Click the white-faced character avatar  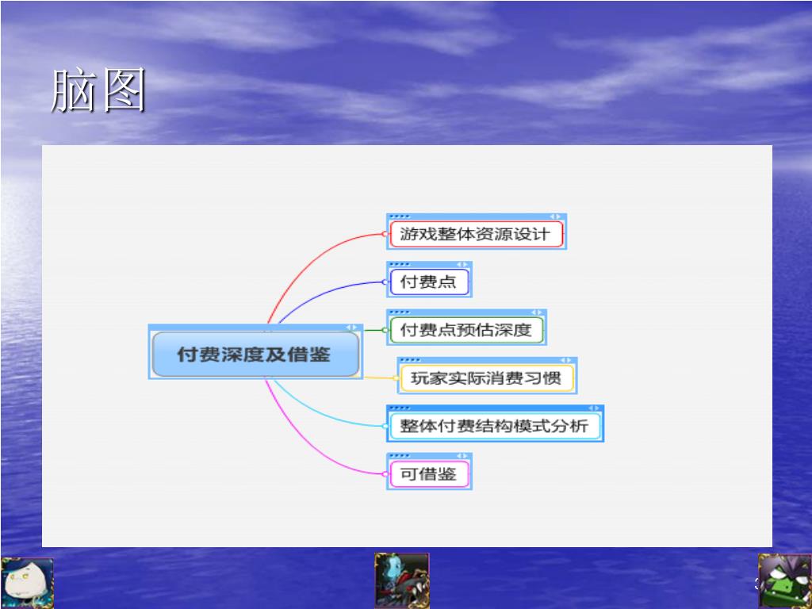pyautogui.click(x=27, y=583)
